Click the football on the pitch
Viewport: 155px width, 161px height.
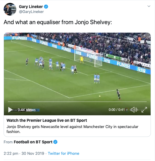100,96
